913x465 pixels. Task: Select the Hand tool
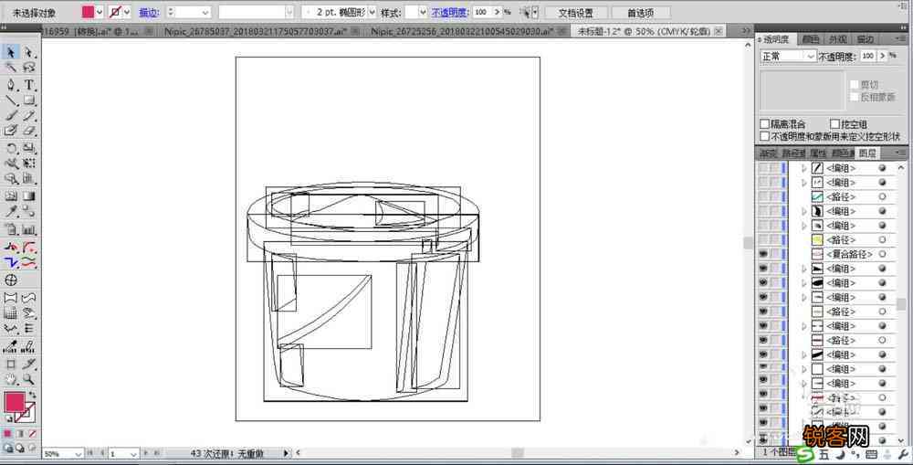point(10,379)
